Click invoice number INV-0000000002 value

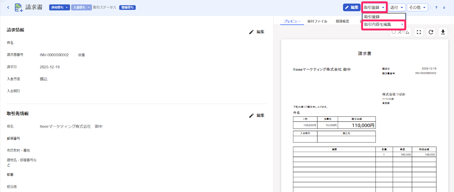[54, 55]
